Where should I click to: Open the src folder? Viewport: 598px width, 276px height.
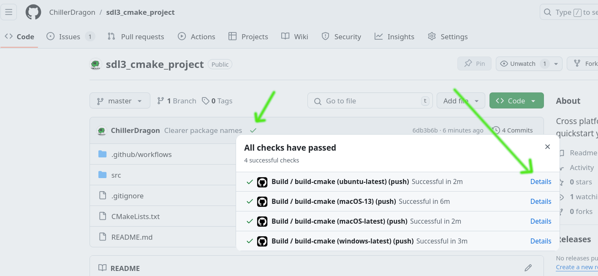click(x=116, y=175)
